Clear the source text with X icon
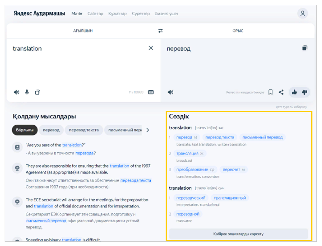The height and width of the screenshot is (246, 322). [x=151, y=48]
